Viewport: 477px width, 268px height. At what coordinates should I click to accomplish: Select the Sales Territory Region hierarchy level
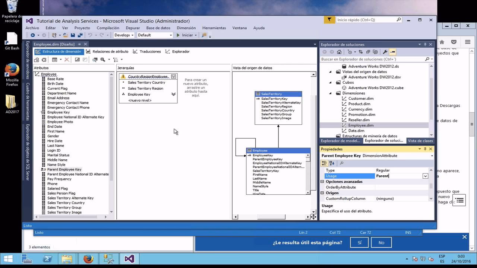145,89
